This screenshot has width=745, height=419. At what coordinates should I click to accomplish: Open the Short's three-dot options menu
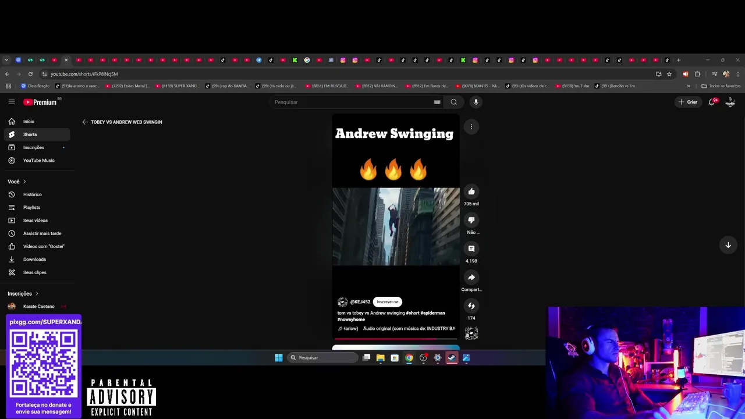coord(471,127)
